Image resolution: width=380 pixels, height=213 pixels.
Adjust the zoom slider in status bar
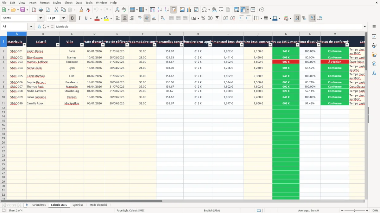pyautogui.click(x=355, y=210)
